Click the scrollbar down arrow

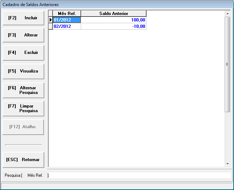pyautogui.click(x=228, y=164)
